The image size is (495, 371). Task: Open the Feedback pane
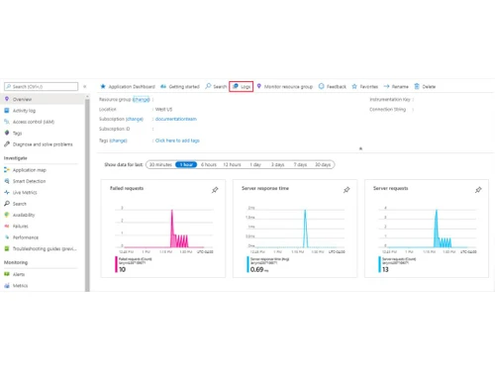(x=333, y=86)
